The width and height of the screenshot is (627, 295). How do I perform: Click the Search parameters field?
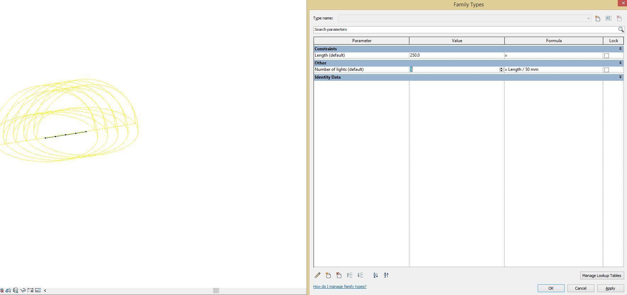click(x=465, y=29)
